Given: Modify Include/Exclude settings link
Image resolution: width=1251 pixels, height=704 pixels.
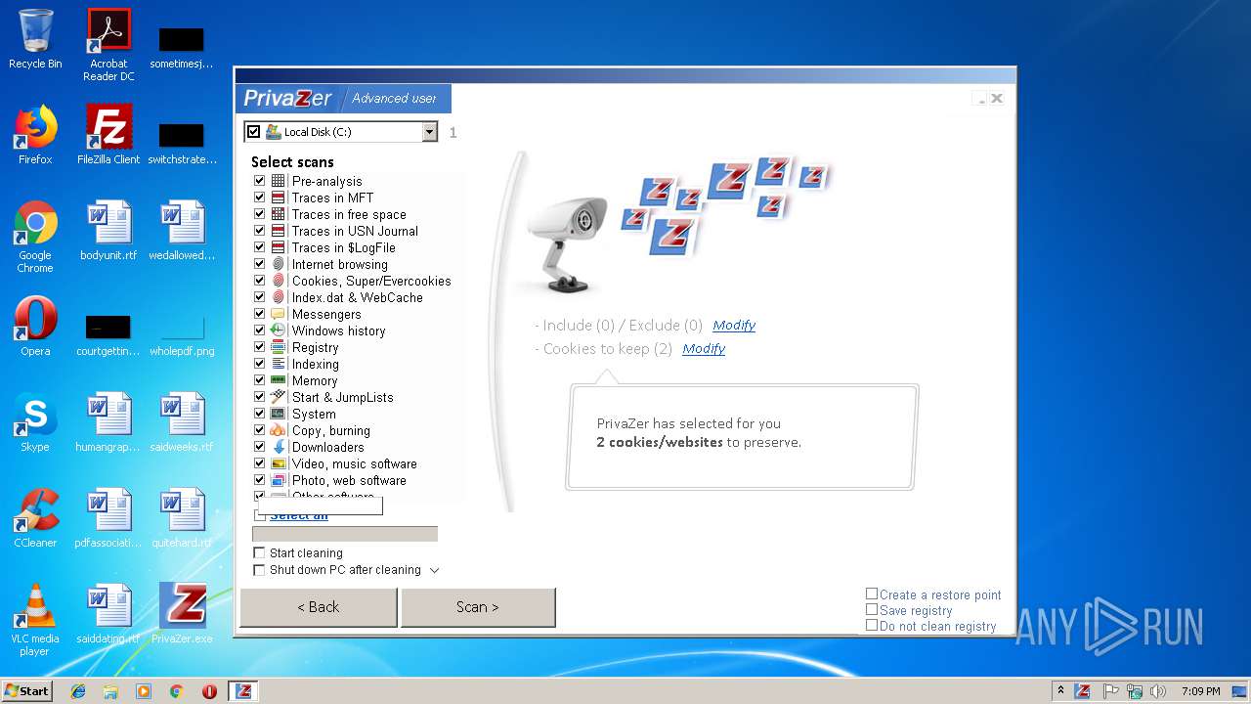Looking at the screenshot, I should click(734, 326).
